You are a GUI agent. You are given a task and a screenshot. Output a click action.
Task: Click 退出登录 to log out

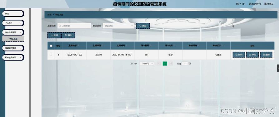click(269, 4)
